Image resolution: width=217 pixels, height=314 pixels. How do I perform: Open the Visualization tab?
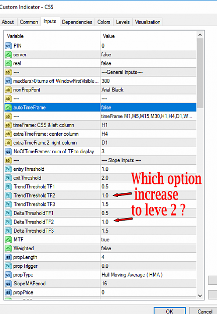148,22
